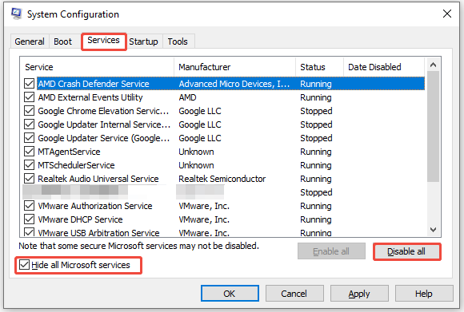Click scrollbar up arrow in services list
Image resolution: width=464 pixels, height=312 pixels.
pyautogui.click(x=434, y=65)
